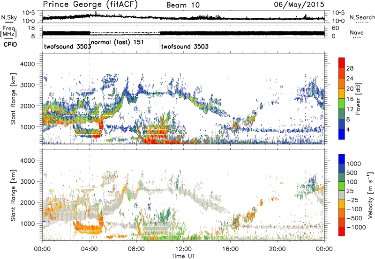The width and height of the screenshot is (375, 259).
Task: Click the "16:00" time tick label
Action: click(230, 249)
